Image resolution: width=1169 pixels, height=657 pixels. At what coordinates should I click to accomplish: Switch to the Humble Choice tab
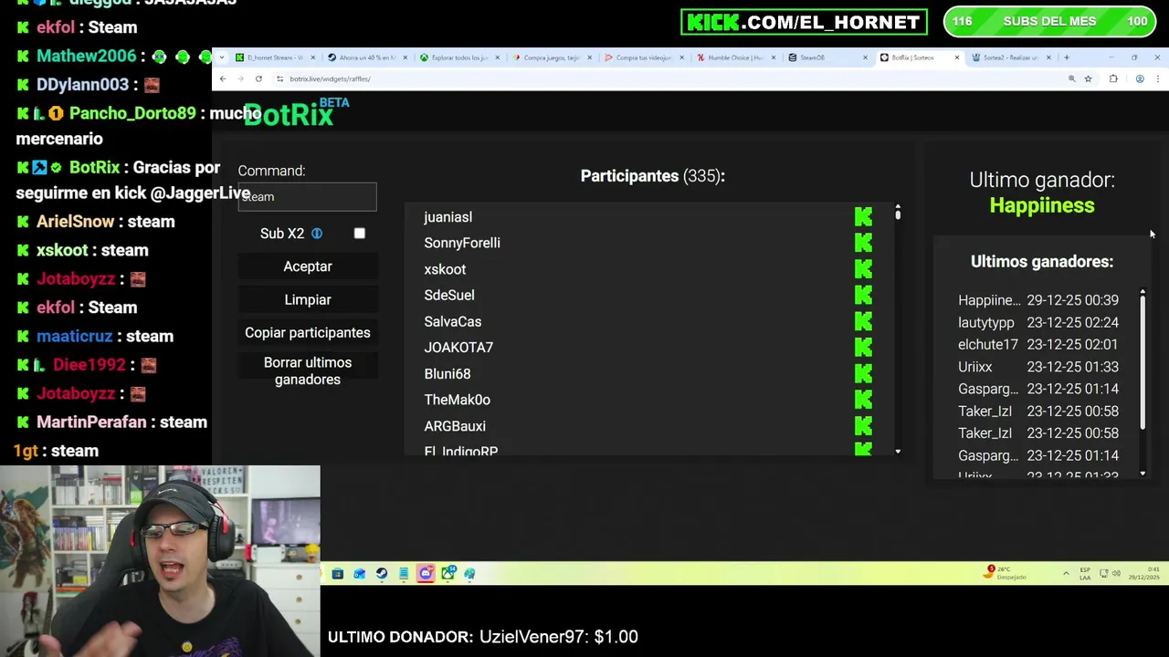coord(735,57)
